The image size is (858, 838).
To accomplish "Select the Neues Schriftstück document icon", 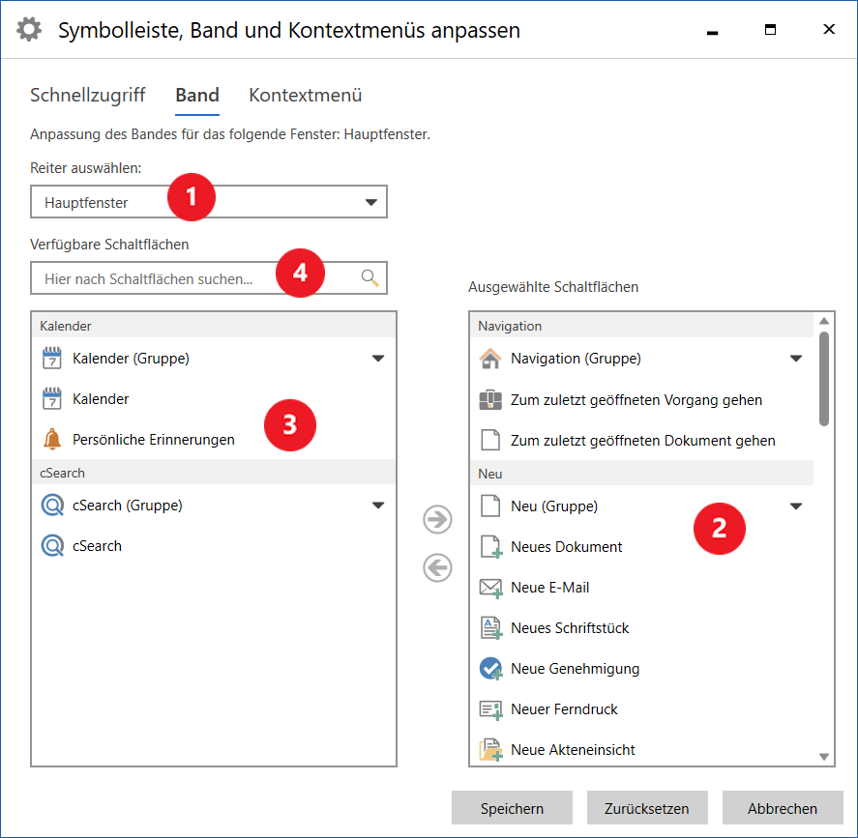I will [490, 628].
